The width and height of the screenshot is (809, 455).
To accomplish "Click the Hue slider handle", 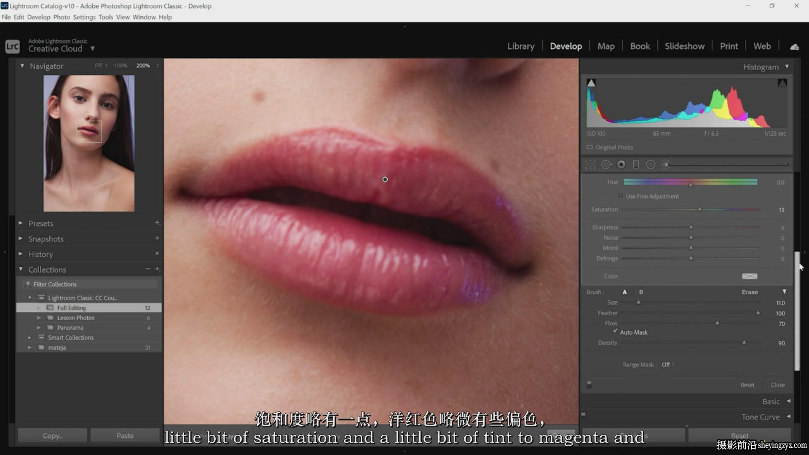I will pos(691,185).
